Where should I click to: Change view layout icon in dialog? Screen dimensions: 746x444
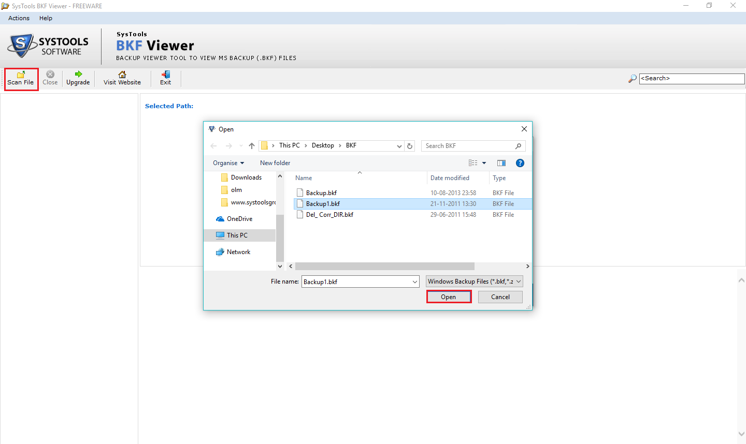(473, 163)
